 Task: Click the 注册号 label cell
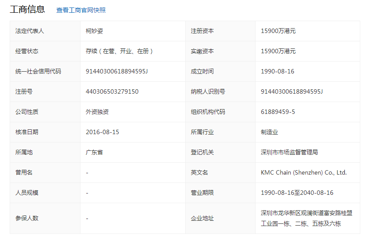tap(45, 91)
